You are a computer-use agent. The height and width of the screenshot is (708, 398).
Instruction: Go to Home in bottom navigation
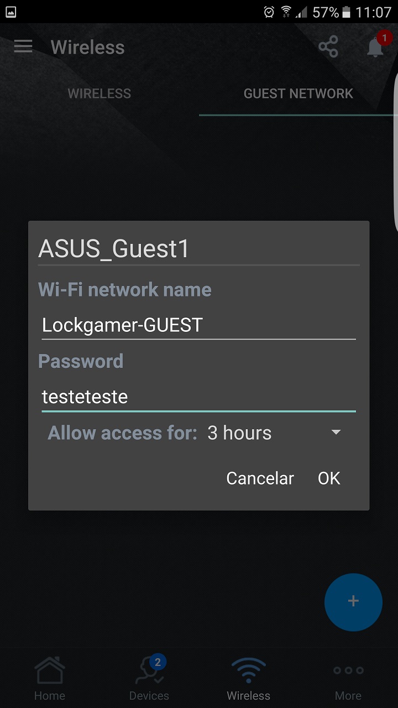point(50,679)
